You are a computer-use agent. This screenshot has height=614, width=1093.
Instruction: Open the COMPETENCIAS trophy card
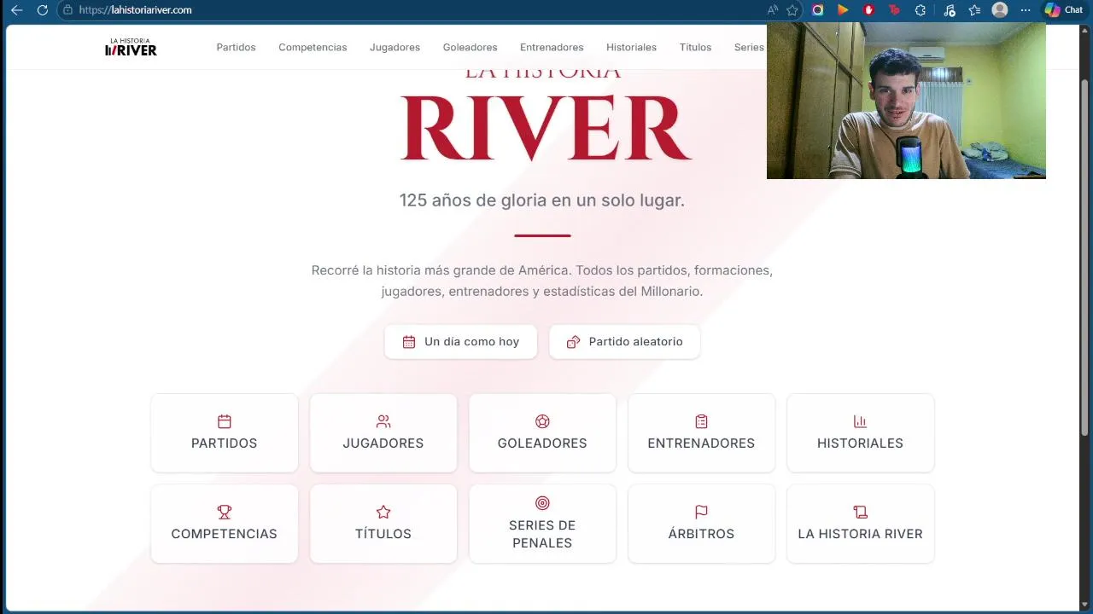point(225,524)
